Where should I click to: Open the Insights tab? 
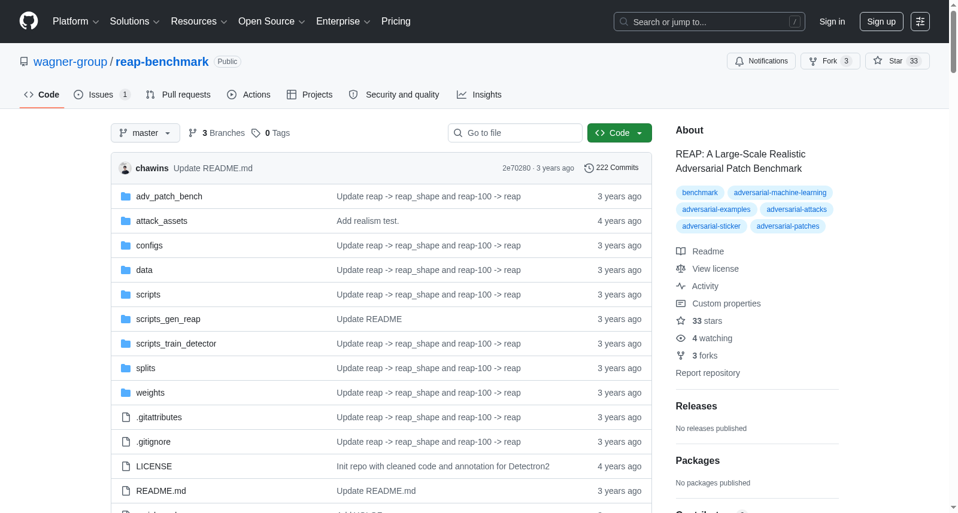tap(479, 95)
